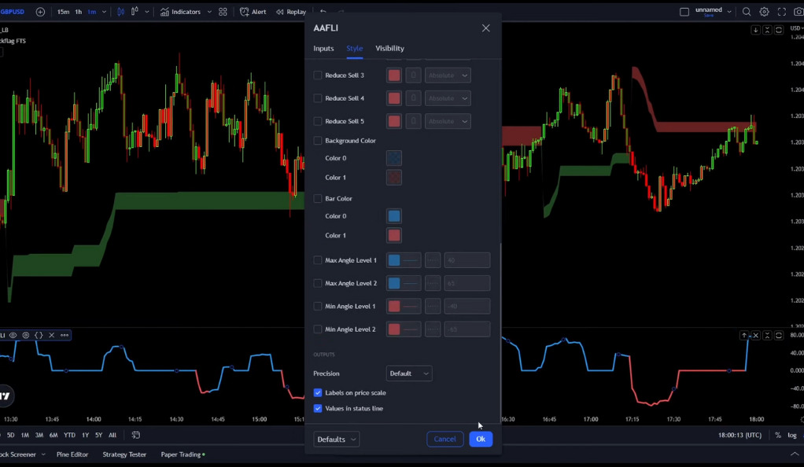Tick the Max Angle Level 1 checkbox
This screenshot has width=804, height=467.
point(317,260)
